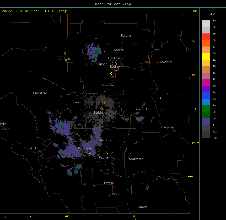Click the white asterisk east of Innisfail

coord(132,79)
